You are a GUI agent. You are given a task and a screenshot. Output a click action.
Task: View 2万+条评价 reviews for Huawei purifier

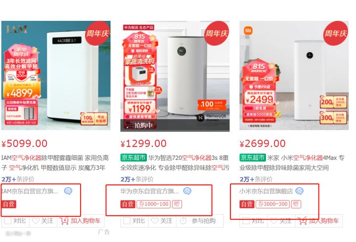[137, 179]
